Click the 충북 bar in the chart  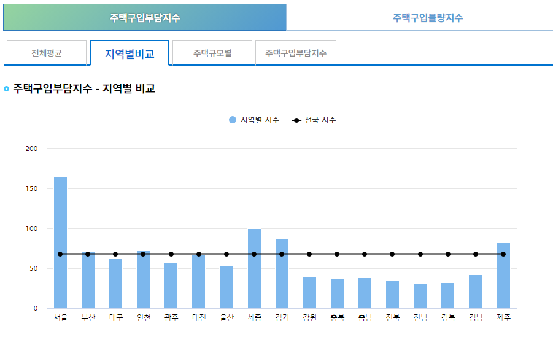click(337, 293)
